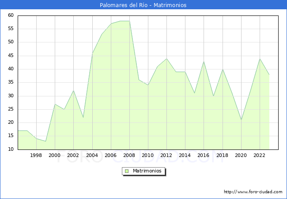Click the y-axis value 45
The image size is (287, 199).
coord(11,56)
